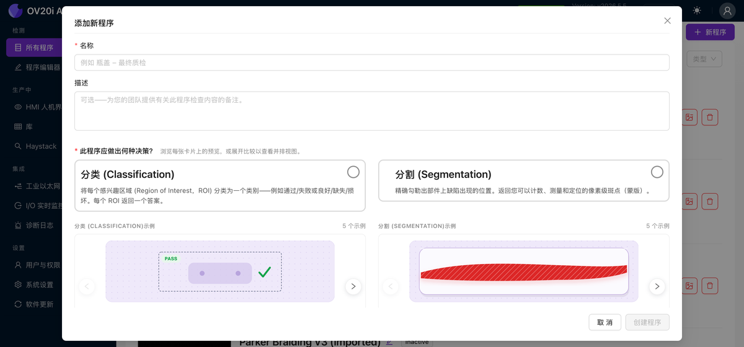Click the 名称 input field

(x=372, y=63)
